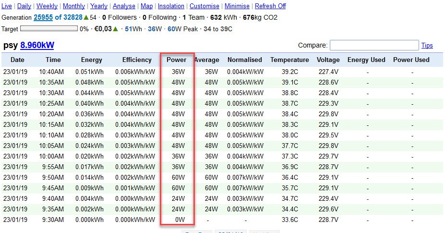The width and height of the screenshot is (445, 233).
Task: Select the 227.4V voltage cell
Action: coord(328,72)
